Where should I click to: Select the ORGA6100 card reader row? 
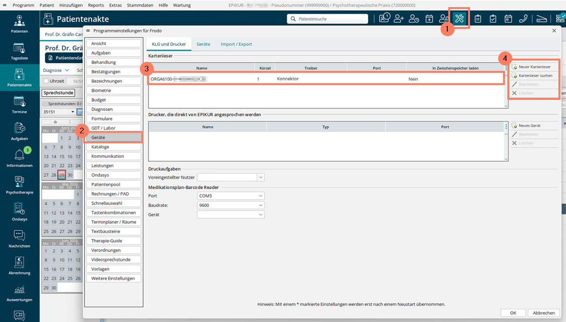(x=326, y=78)
